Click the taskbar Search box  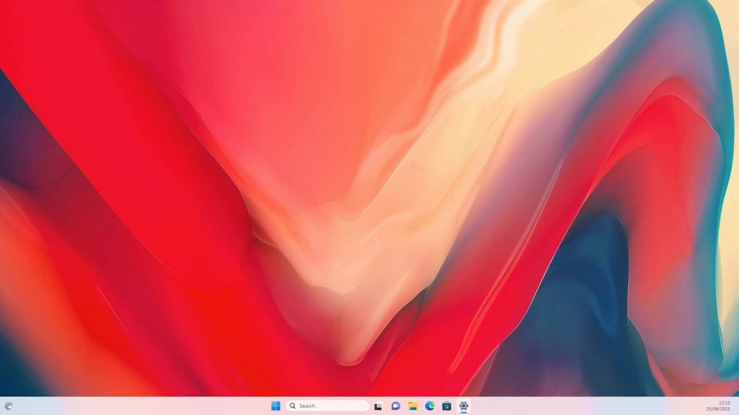point(327,406)
